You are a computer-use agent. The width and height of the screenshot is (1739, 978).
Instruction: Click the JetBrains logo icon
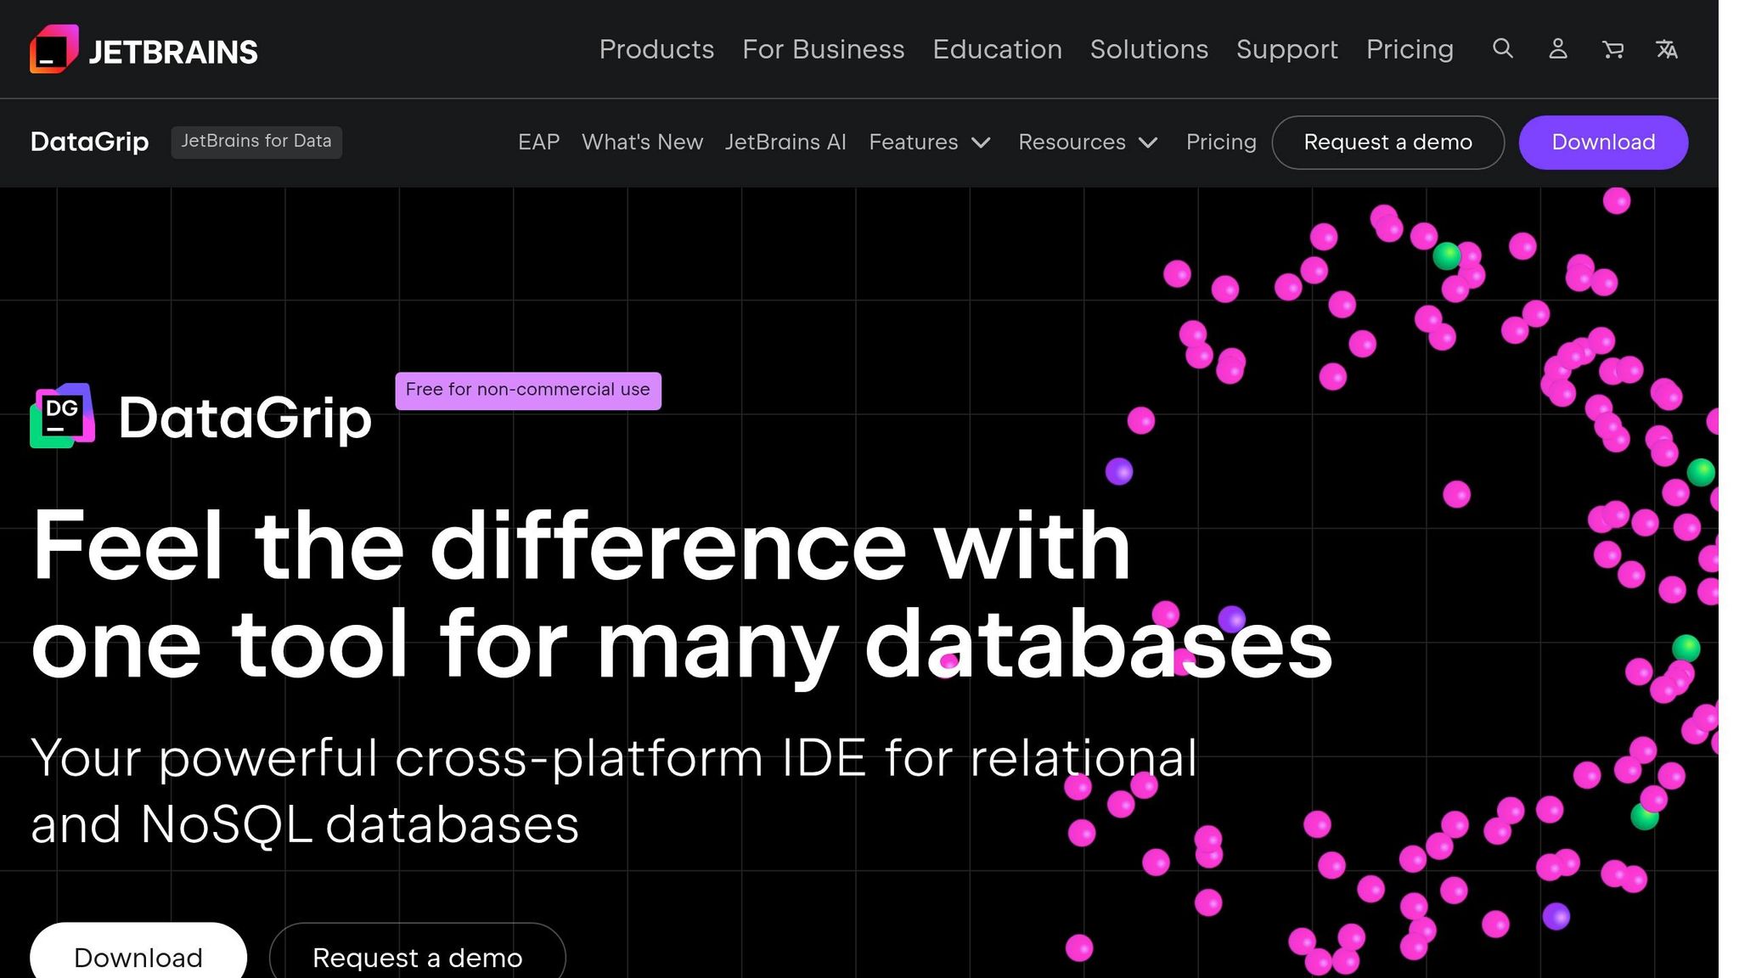click(x=54, y=48)
